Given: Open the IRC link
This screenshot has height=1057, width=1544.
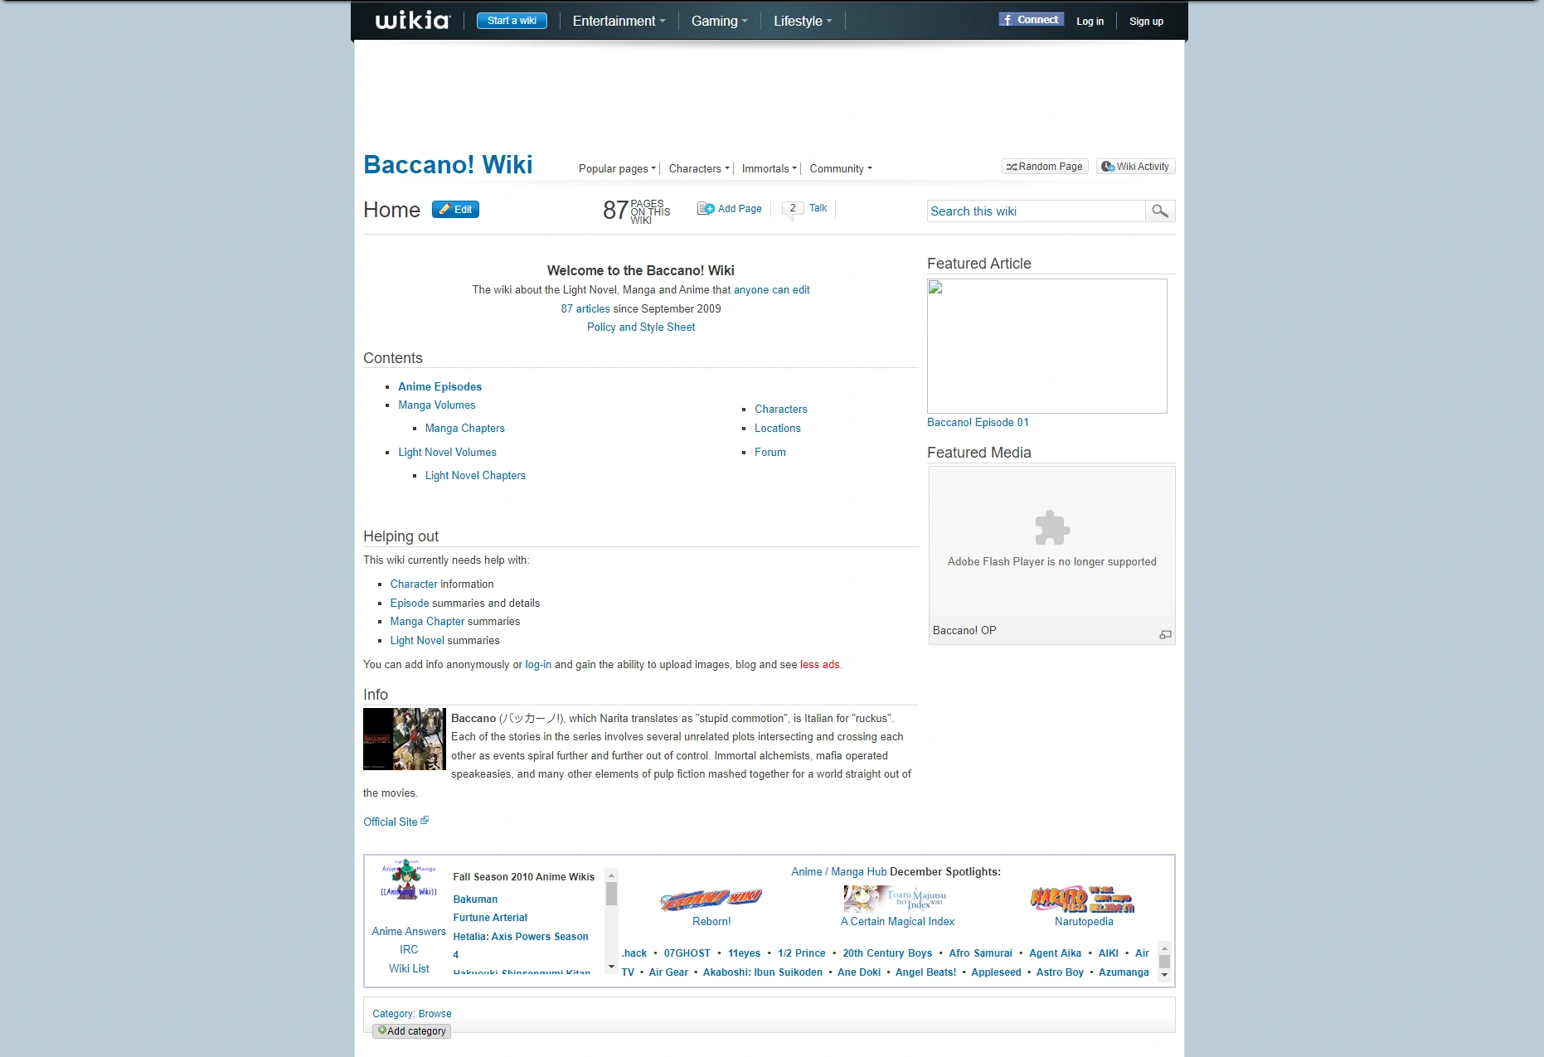Looking at the screenshot, I should point(409,949).
